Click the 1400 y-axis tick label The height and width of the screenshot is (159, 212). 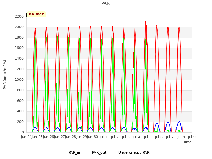tap(19, 58)
